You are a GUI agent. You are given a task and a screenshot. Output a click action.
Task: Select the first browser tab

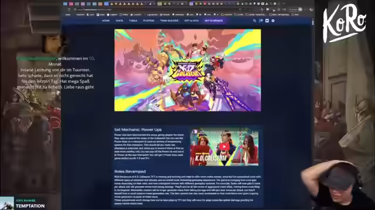coord(65,4)
